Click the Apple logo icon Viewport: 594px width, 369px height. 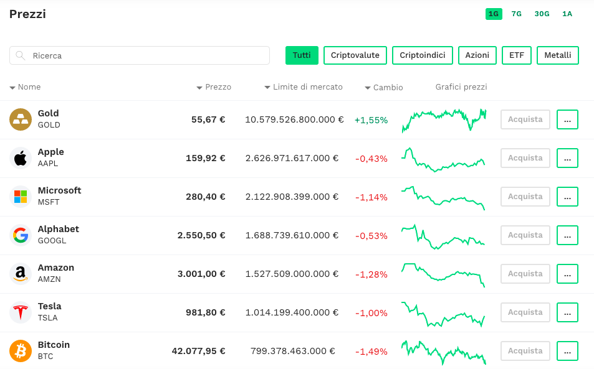[x=21, y=158]
